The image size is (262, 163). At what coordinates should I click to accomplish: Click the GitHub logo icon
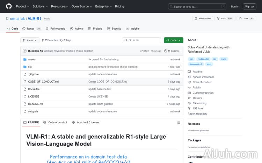(x=9, y=6)
